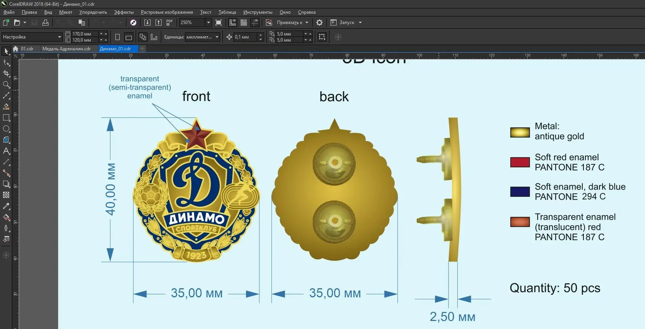Click the full-screen preview icon
This screenshot has width=645, height=329.
219,22
